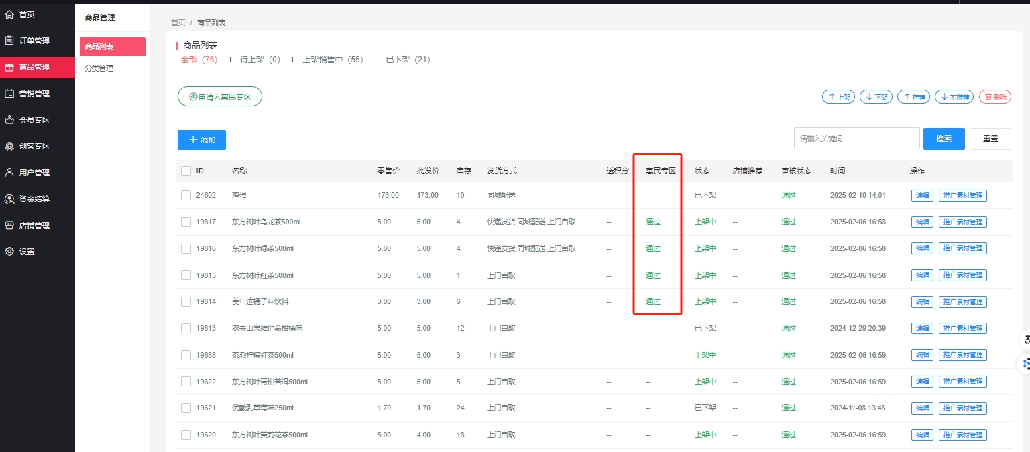Focus the 请输入关键词 search field

(856, 139)
